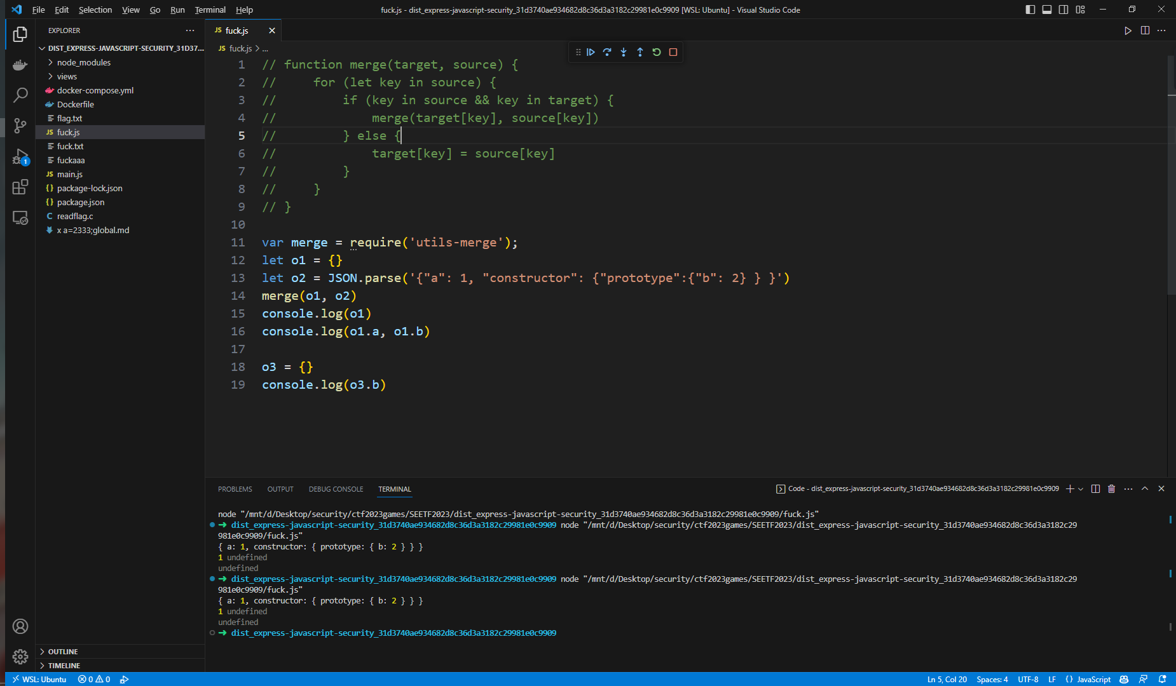This screenshot has width=1176, height=686.
Task: Collapse the DIST_EXPRESS-JAVASCRIPT-SECURITY root folder
Action: click(x=121, y=48)
